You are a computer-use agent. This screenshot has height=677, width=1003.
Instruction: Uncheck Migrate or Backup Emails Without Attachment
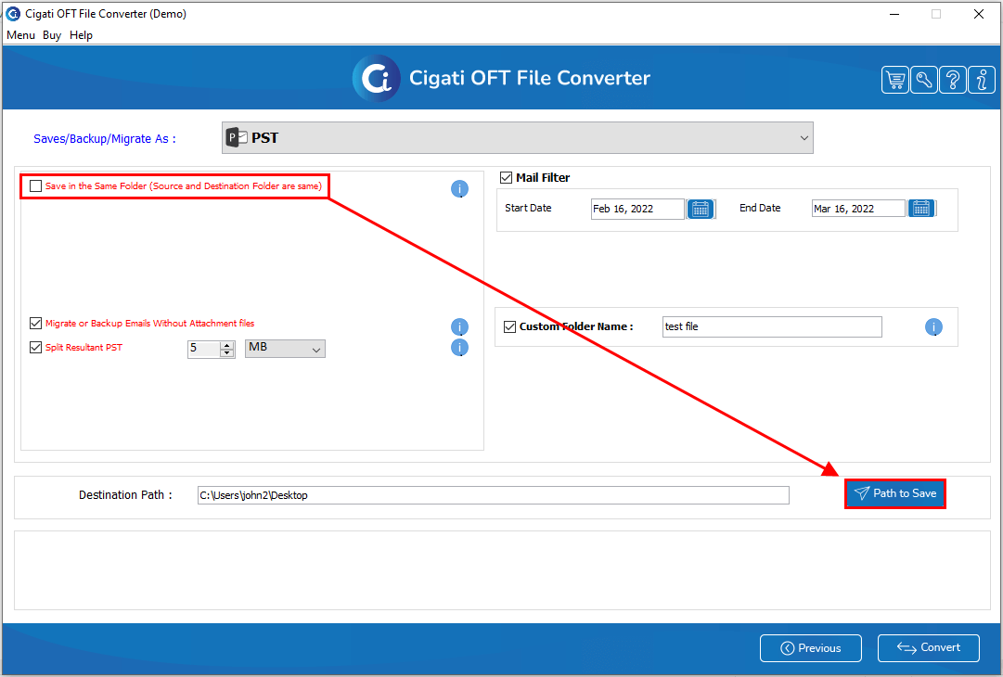coord(36,324)
